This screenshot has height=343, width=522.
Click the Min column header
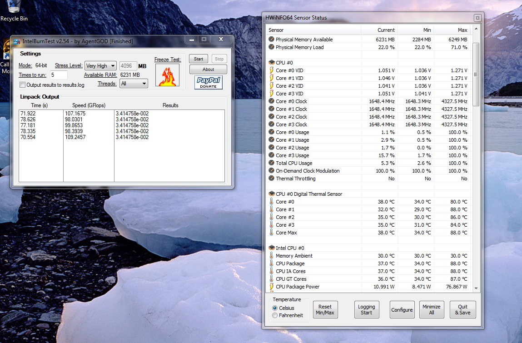click(x=416, y=30)
